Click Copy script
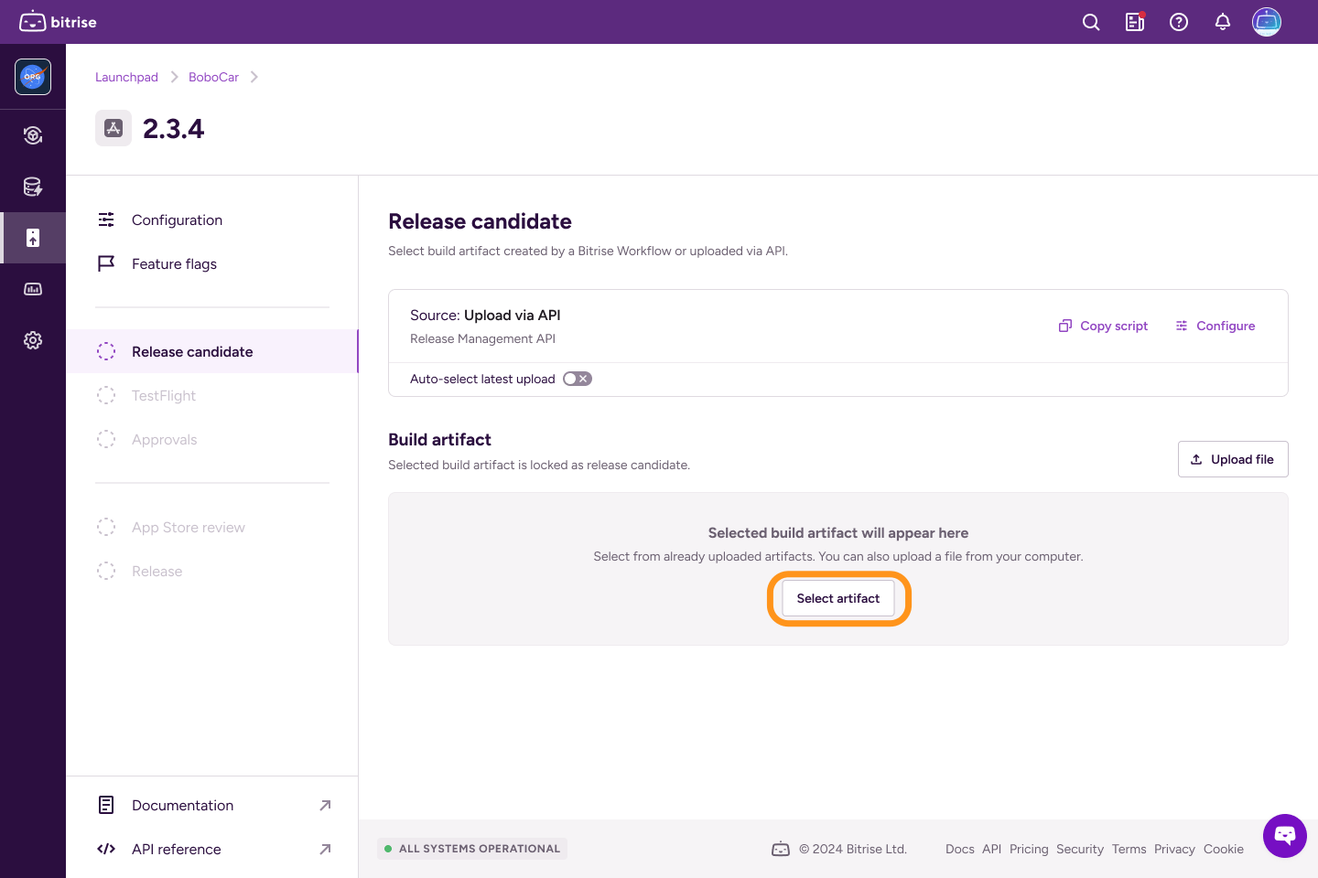The height and width of the screenshot is (878, 1318). point(1104,327)
